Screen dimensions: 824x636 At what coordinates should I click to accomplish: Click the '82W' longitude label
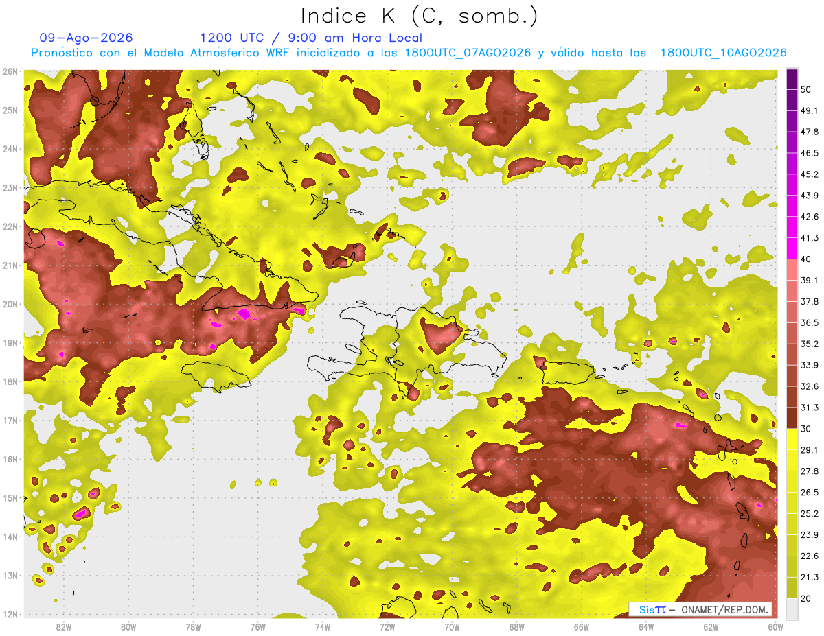click(x=64, y=627)
